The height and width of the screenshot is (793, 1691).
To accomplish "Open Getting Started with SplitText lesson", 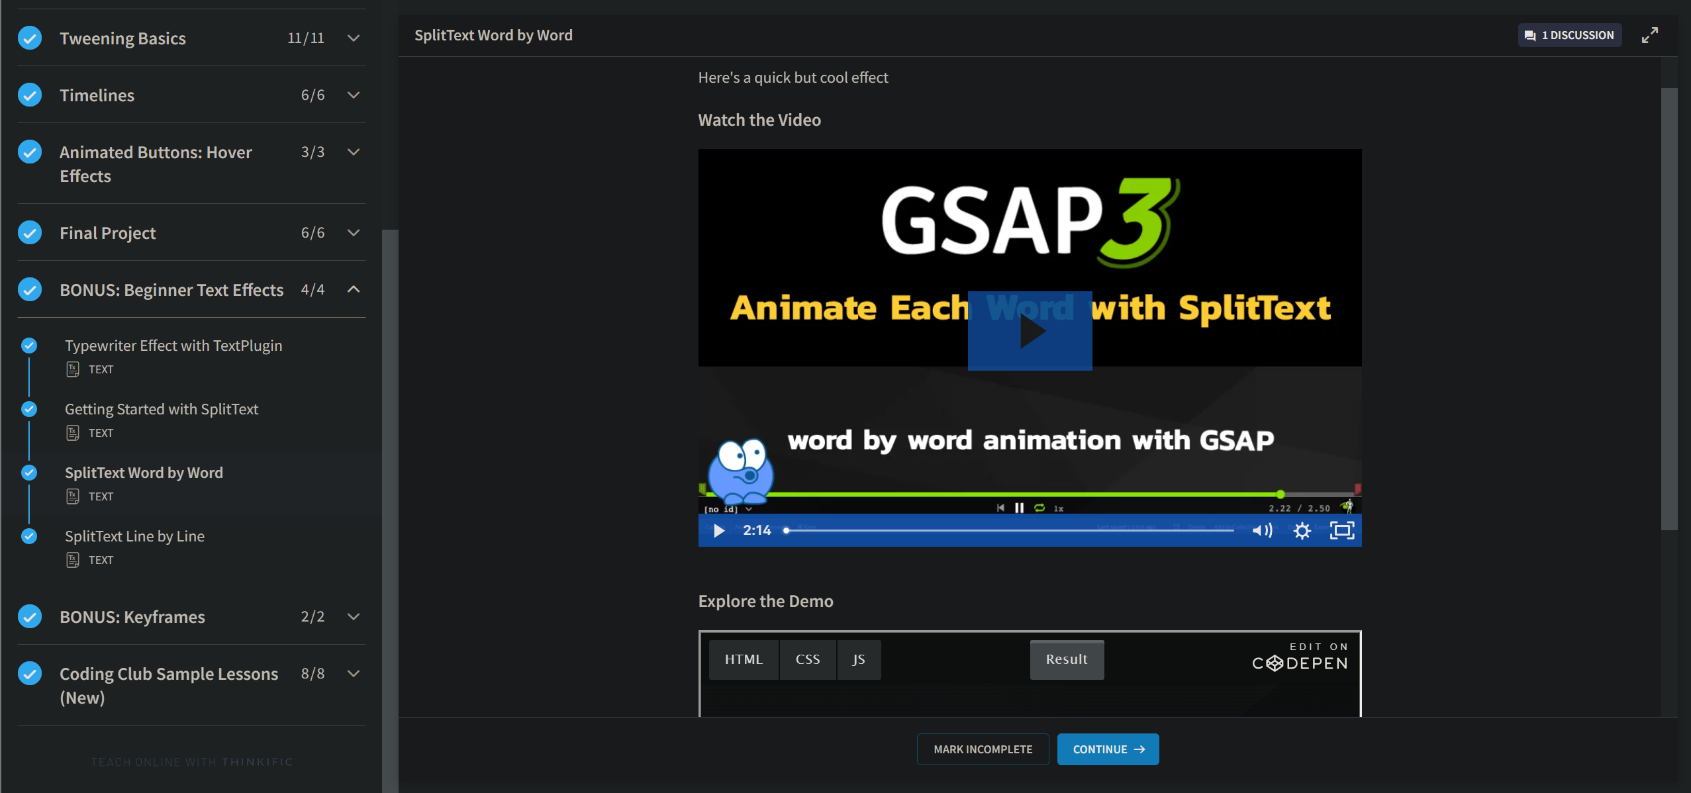I will (162, 409).
